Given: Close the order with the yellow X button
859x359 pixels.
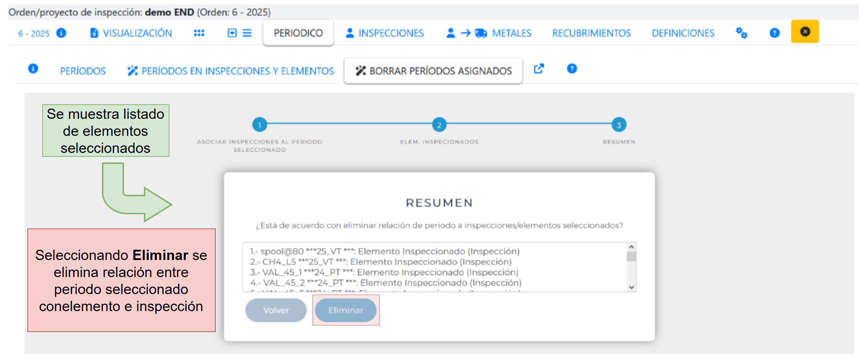Looking at the screenshot, I should 805,32.
